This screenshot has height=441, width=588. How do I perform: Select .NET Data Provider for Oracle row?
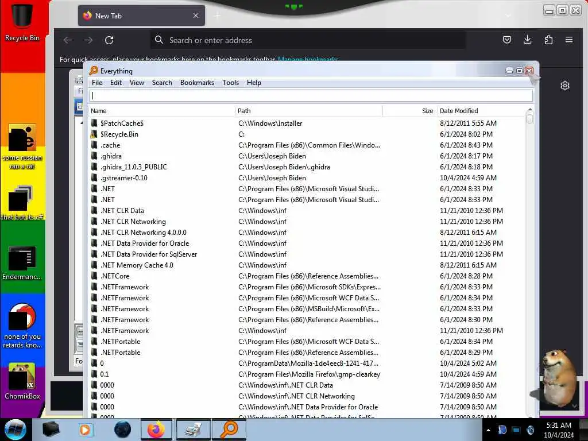tap(308, 243)
